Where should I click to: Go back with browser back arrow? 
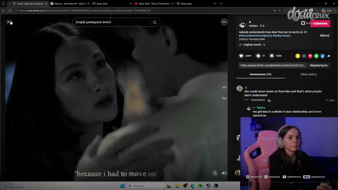pyautogui.click(x=3, y=11)
